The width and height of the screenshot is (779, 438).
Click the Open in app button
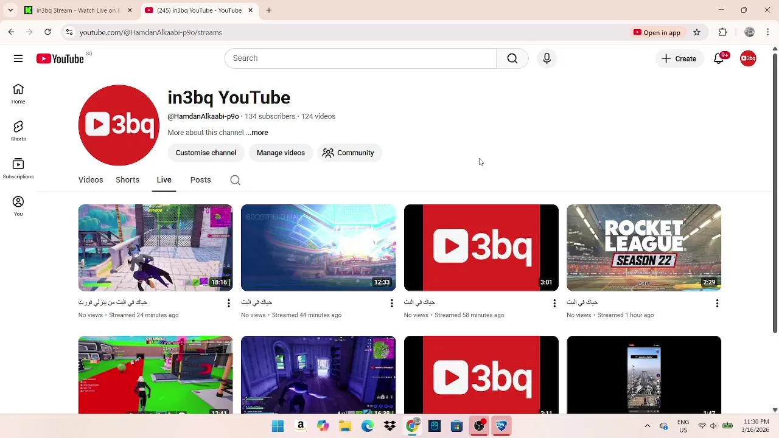657,32
